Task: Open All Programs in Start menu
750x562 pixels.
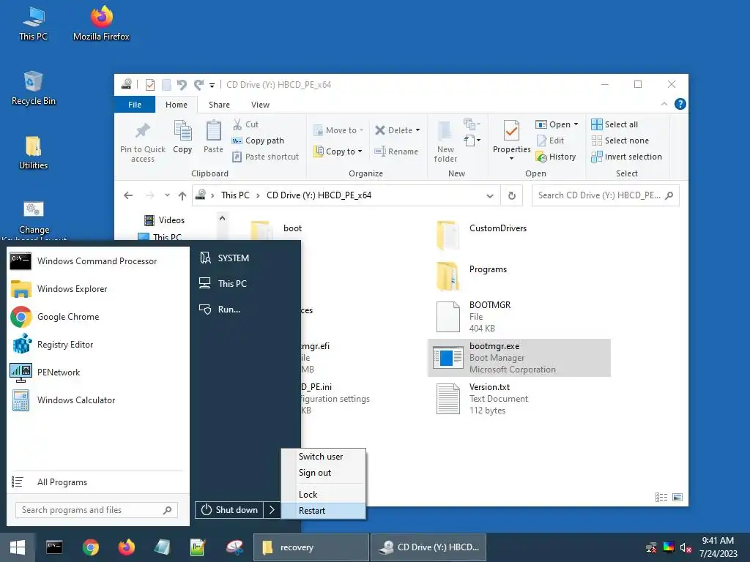Action: [97, 482]
